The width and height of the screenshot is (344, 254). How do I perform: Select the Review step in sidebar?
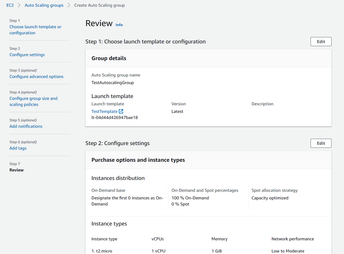[x=16, y=170]
